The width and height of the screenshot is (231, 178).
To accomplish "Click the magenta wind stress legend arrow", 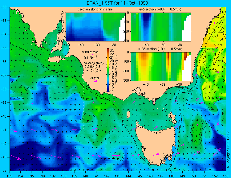I will 91,55.
